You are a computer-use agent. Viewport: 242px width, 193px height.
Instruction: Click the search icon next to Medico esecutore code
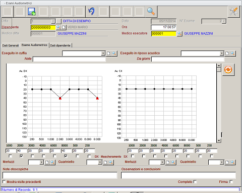click(x=179, y=33)
